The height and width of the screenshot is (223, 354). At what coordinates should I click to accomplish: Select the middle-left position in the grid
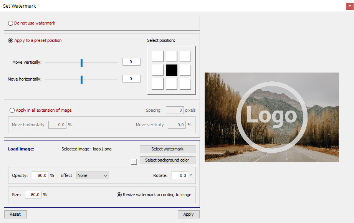pyautogui.click(x=157, y=70)
